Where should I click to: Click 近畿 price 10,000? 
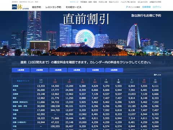tap(83, 122)
